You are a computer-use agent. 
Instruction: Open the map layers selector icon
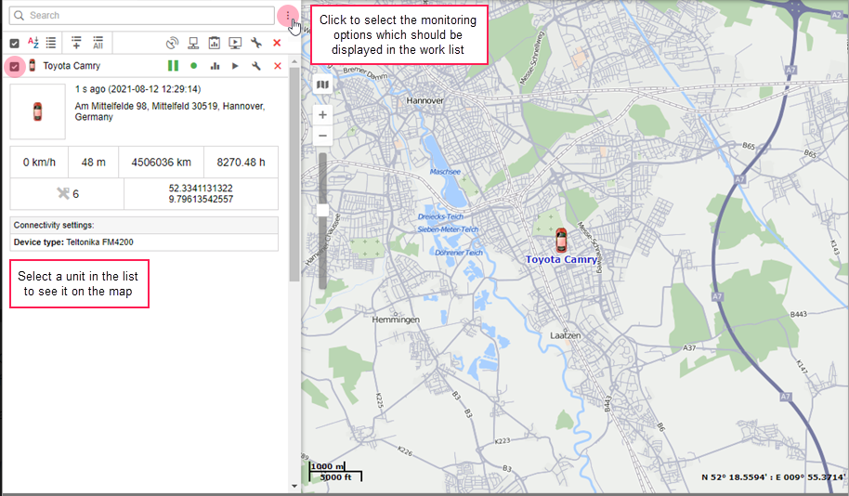322,85
